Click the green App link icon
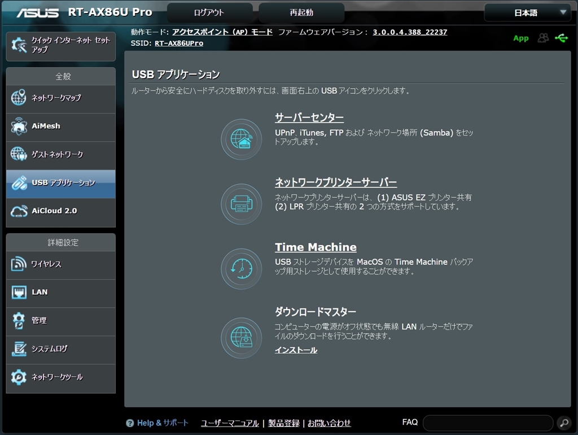The height and width of the screenshot is (435, 578). [520, 38]
